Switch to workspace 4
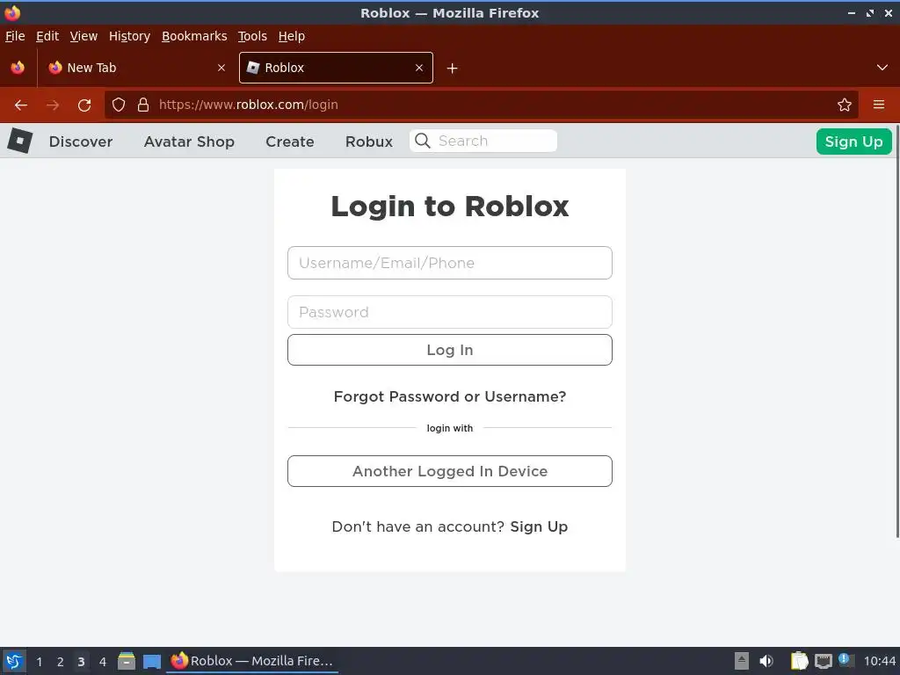 pyautogui.click(x=103, y=662)
